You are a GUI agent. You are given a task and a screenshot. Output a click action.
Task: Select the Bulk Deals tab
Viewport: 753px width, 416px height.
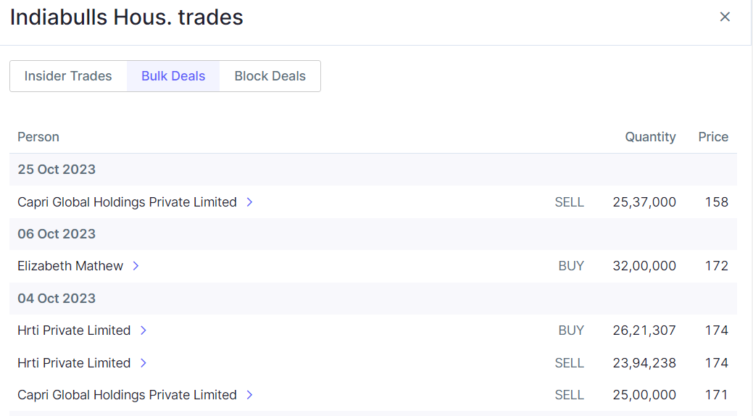pyautogui.click(x=173, y=76)
